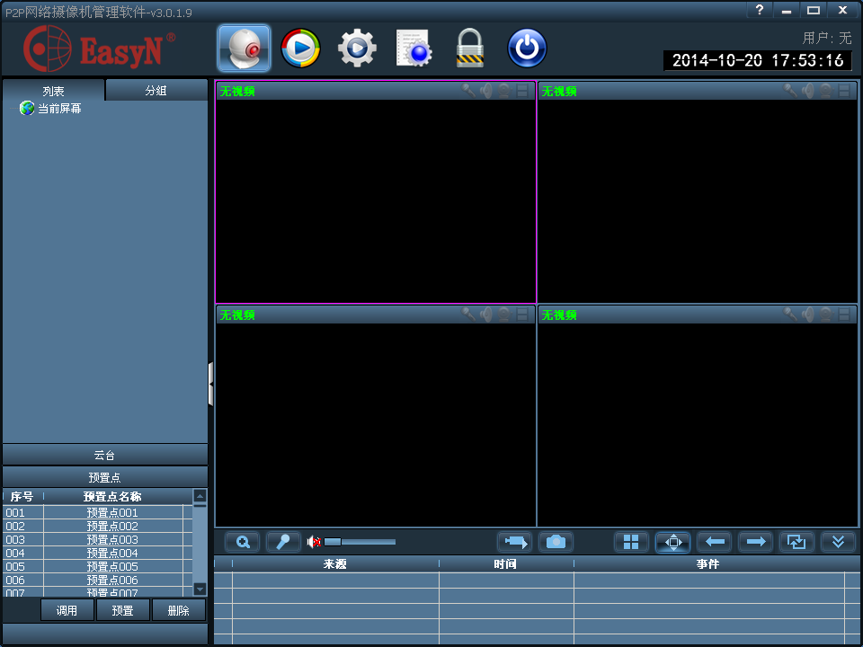Open the video playback player icon
The image size is (863, 647).
(300, 49)
